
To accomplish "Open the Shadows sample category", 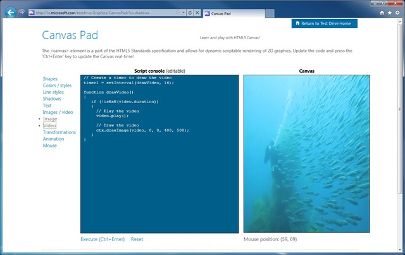I will point(52,99).
